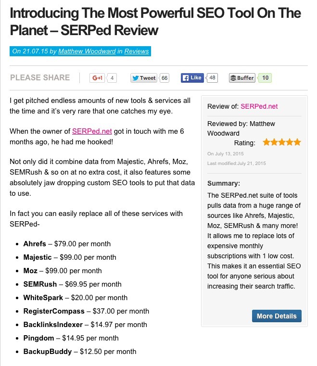Click the Facebook like count of 48
This screenshot has height=366, width=317.
coord(213,78)
